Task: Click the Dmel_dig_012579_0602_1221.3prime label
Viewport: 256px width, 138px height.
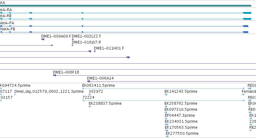Action: pyautogui.click(x=49, y=91)
